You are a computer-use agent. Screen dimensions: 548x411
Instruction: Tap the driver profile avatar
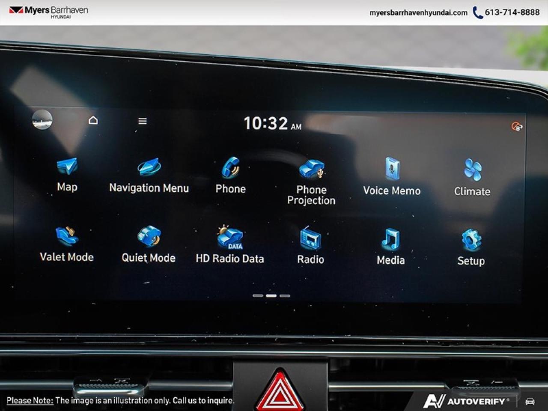pyautogui.click(x=42, y=121)
